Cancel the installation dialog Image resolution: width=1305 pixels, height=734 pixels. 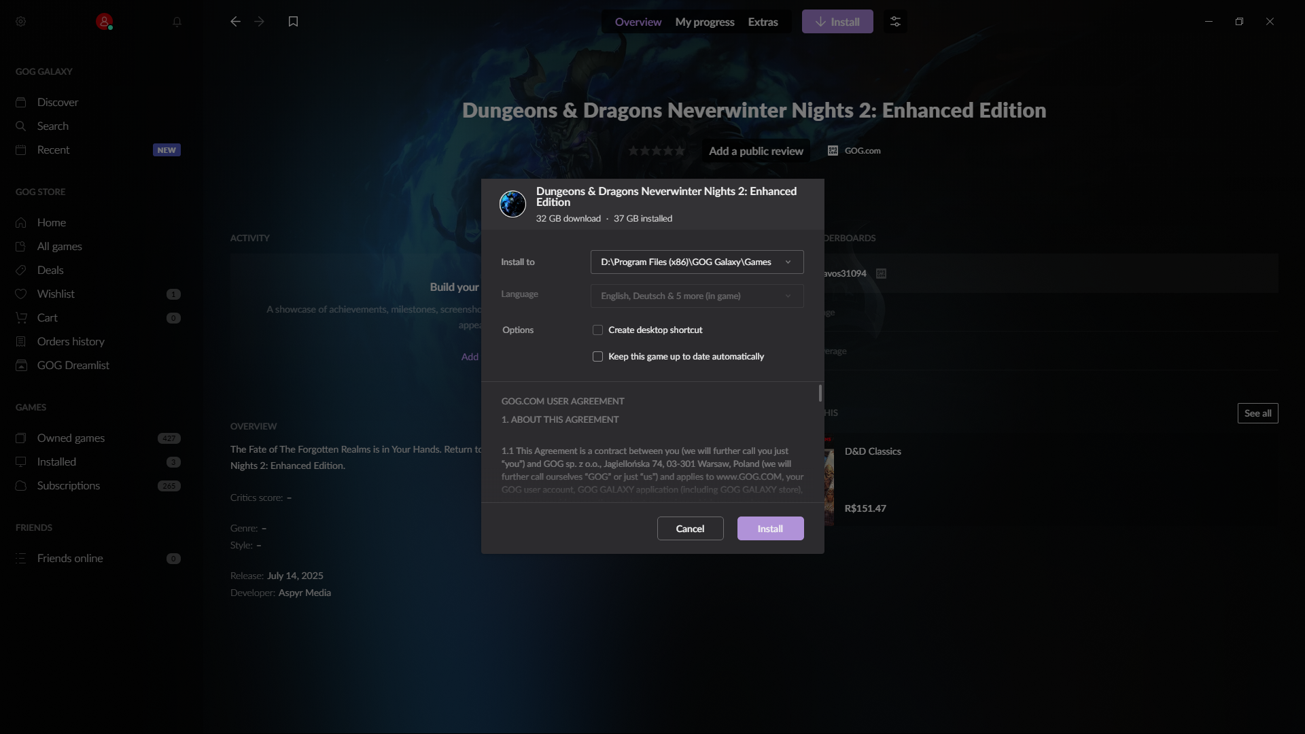[690, 529]
